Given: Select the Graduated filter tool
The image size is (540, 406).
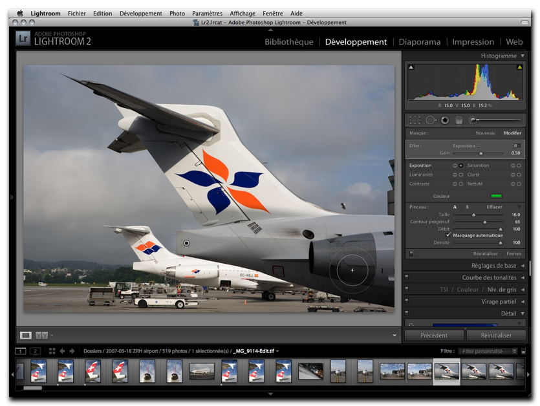Looking at the screenshot, I should [459, 120].
